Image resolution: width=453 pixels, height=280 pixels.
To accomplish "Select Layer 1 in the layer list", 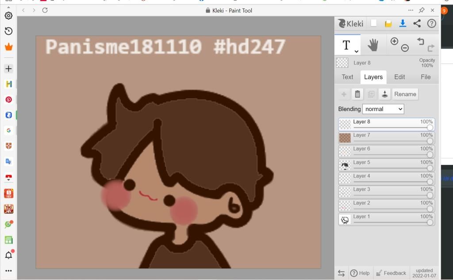I will 387,219.
